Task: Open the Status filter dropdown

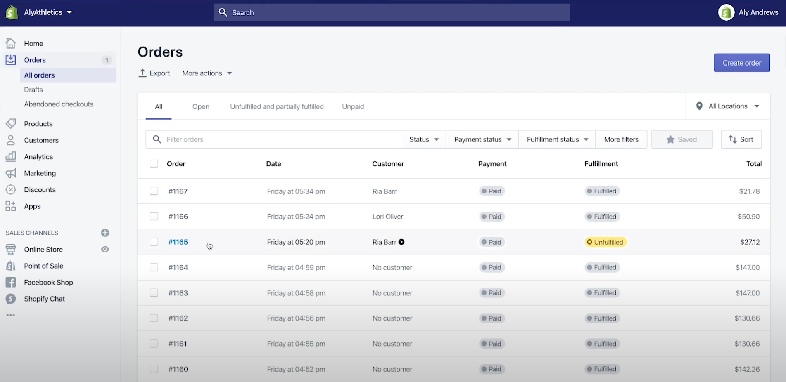Action: 423,139
